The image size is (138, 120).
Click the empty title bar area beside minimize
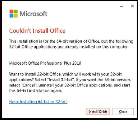(x=73, y=5)
